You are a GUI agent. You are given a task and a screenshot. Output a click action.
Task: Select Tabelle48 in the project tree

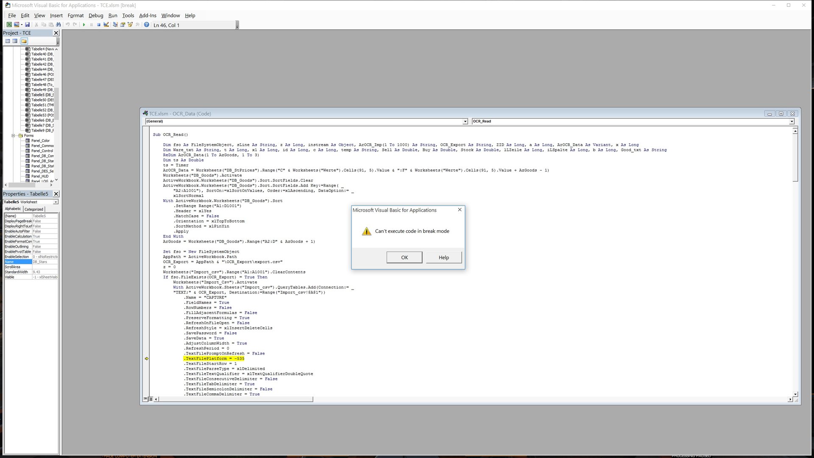pos(42,85)
